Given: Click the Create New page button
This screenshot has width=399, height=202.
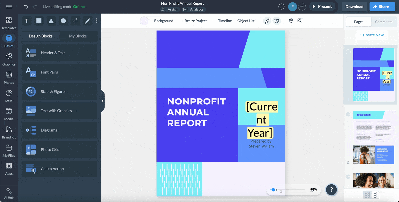Looking at the screenshot, I should click(x=372, y=35).
